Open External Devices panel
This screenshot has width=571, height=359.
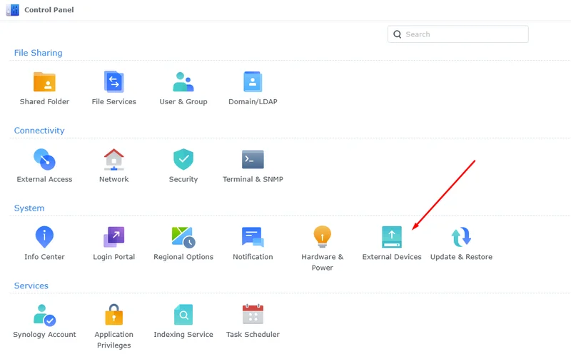click(x=392, y=237)
